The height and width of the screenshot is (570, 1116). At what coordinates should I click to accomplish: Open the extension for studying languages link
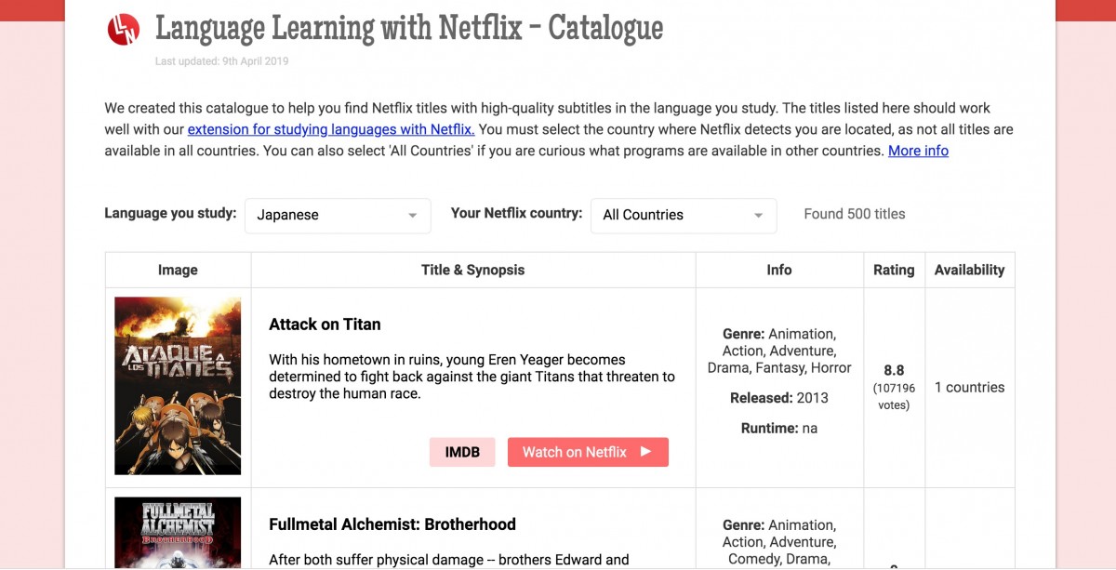point(331,129)
